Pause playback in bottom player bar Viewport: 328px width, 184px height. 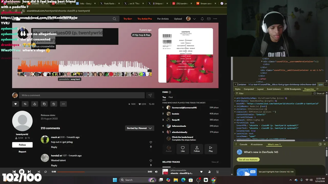coord(22,172)
